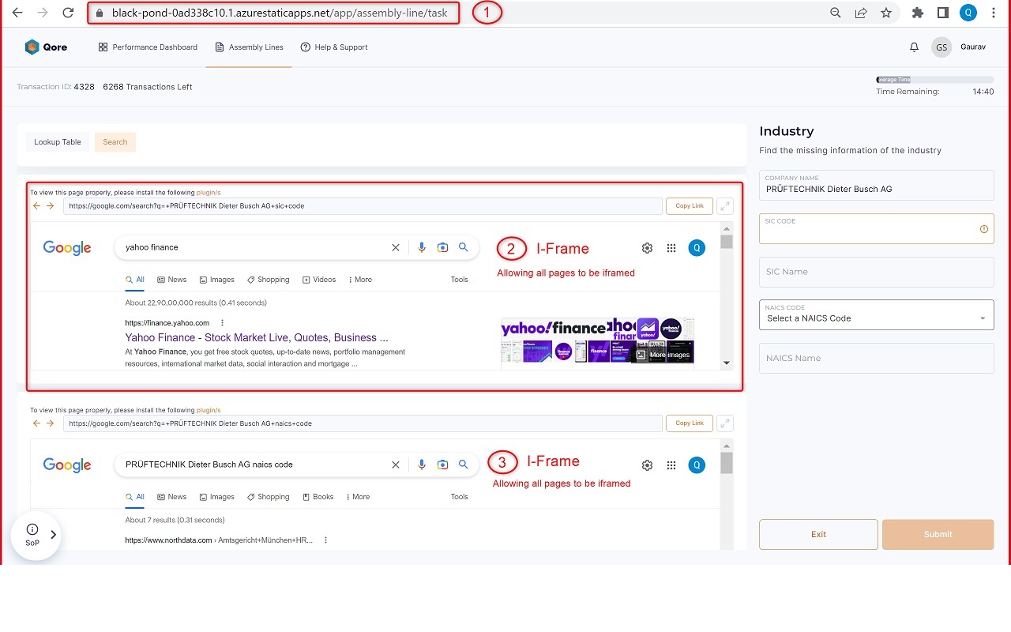Click the Submit button
Viewport: 1011px width, 632px height.
click(938, 534)
